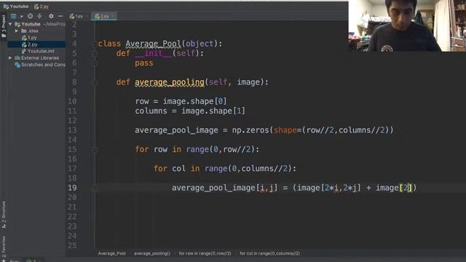This screenshot has width=466, height=262.
Task: Expand External Libraries node
Action: point(10,58)
